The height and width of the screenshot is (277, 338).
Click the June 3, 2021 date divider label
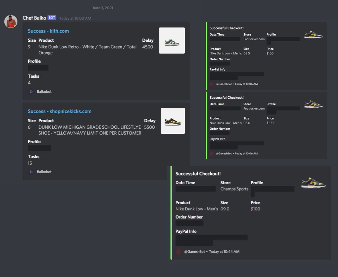tap(103, 8)
